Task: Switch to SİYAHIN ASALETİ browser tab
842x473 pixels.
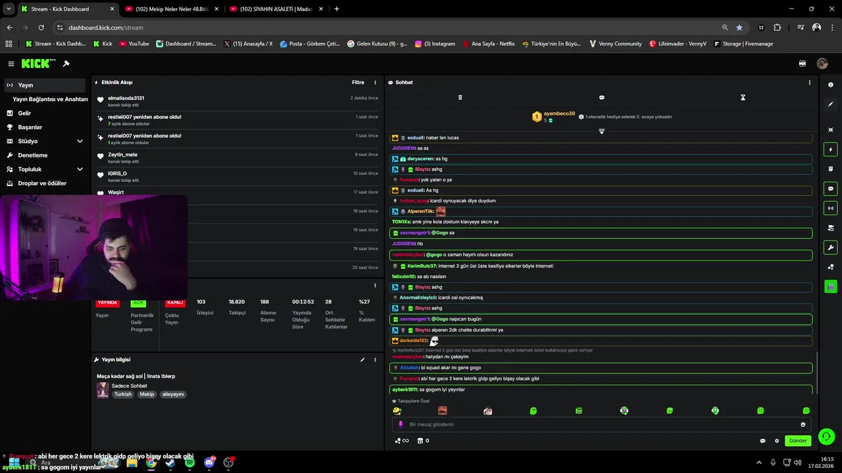Action: tap(275, 9)
